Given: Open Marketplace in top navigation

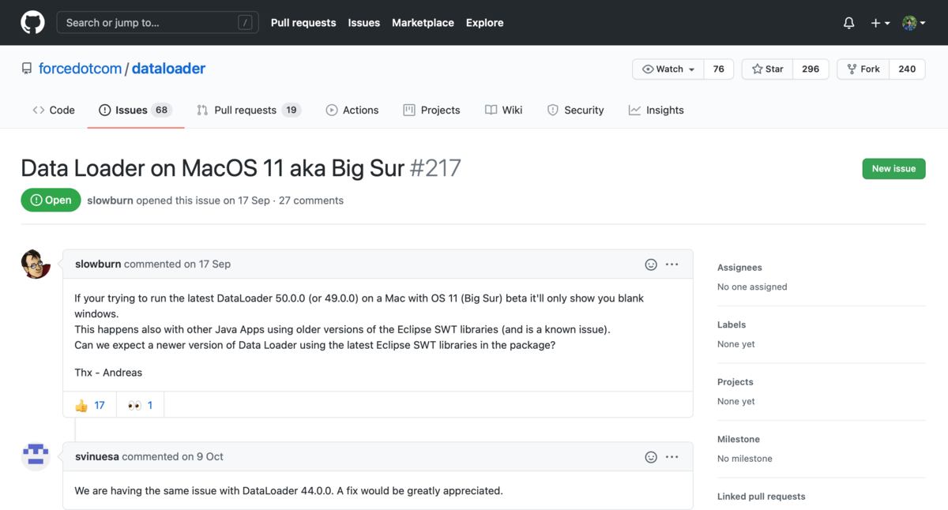Looking at the screenshot, I should (423, 23).
